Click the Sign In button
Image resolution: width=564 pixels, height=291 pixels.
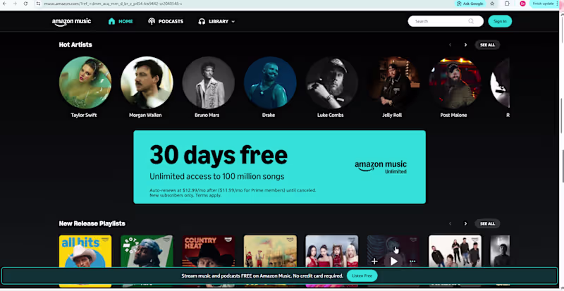coord(500,21)
